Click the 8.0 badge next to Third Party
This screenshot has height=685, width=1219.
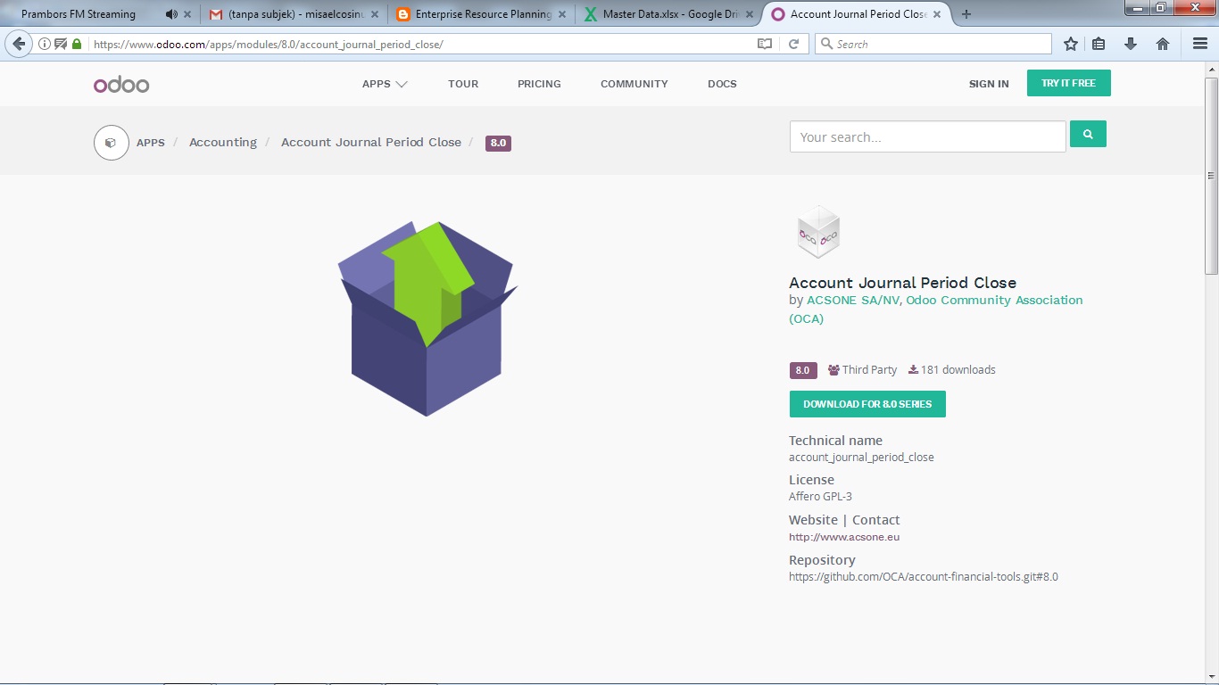(x=803, y=370)
